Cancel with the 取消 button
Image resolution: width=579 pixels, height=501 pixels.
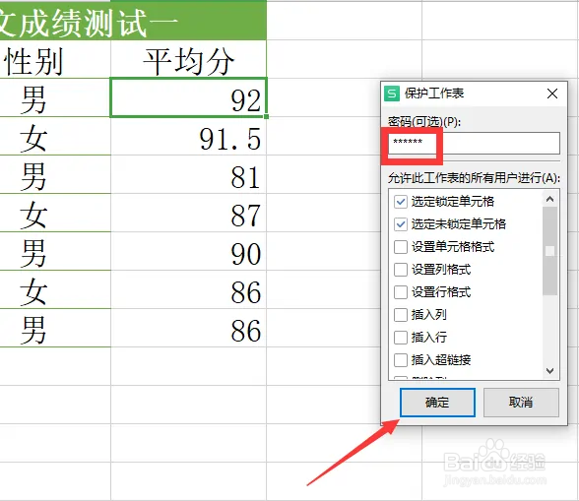(521, 403)
